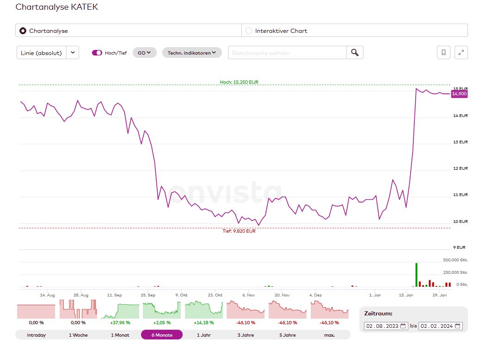
Task: Select the 1 Monat period showing +37,96 %
Action: [120, 334]
